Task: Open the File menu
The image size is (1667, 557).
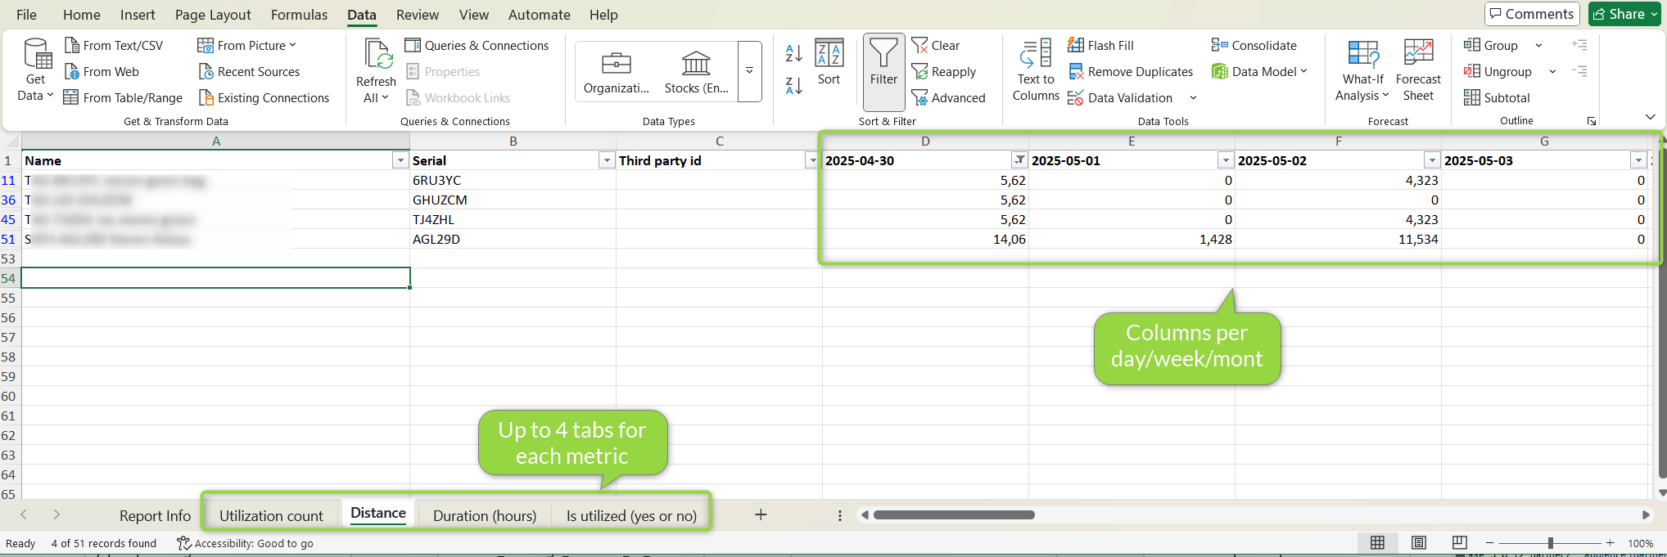Action: pos(26,15)
